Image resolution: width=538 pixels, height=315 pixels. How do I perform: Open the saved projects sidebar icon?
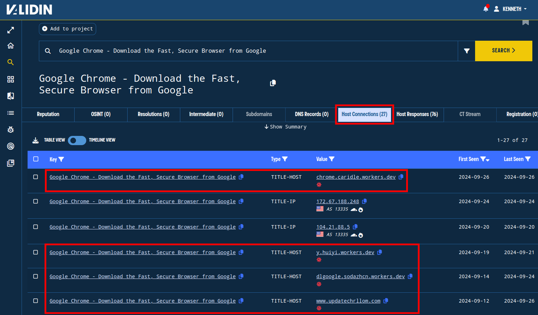(x=11, y=163)
